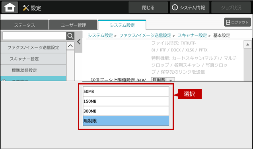Click the '特別機能: カードスキャン(マルチ)' text
The width and height of the screenshot is (253, 149).
(x=185, y=58)
